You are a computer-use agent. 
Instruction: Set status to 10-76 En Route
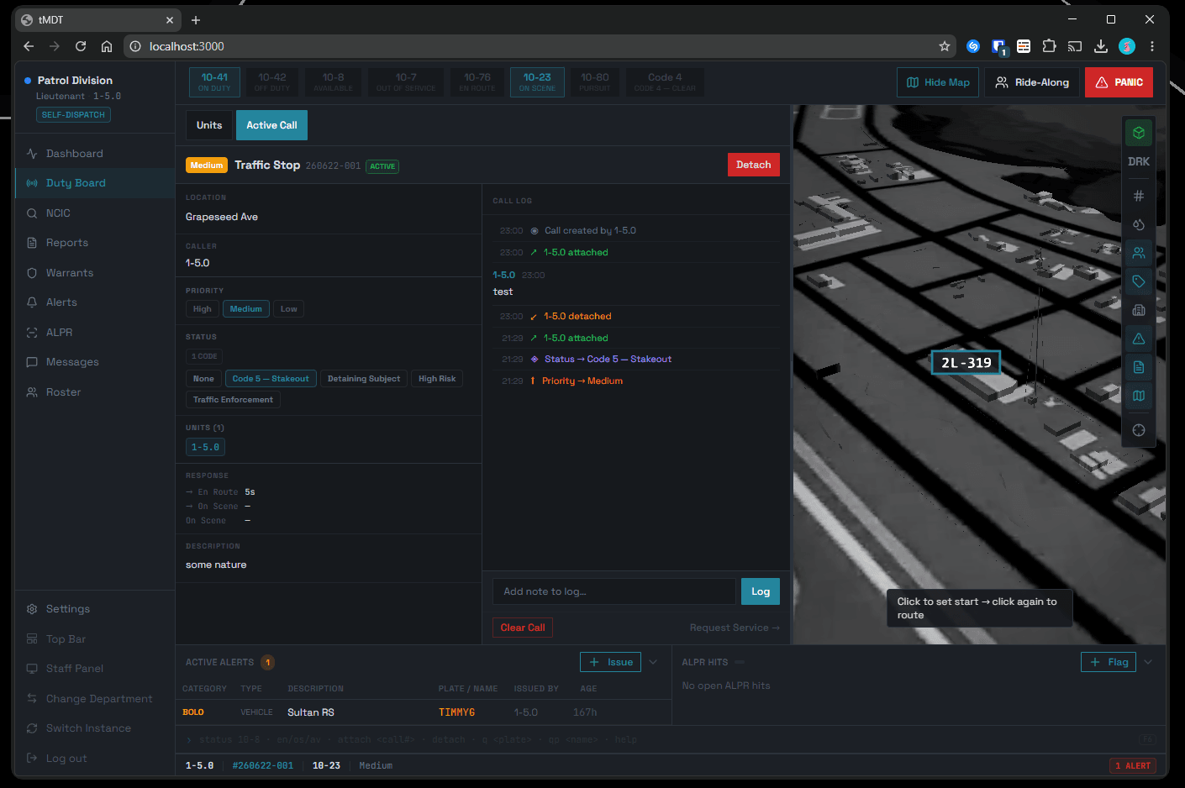(477, 82)
